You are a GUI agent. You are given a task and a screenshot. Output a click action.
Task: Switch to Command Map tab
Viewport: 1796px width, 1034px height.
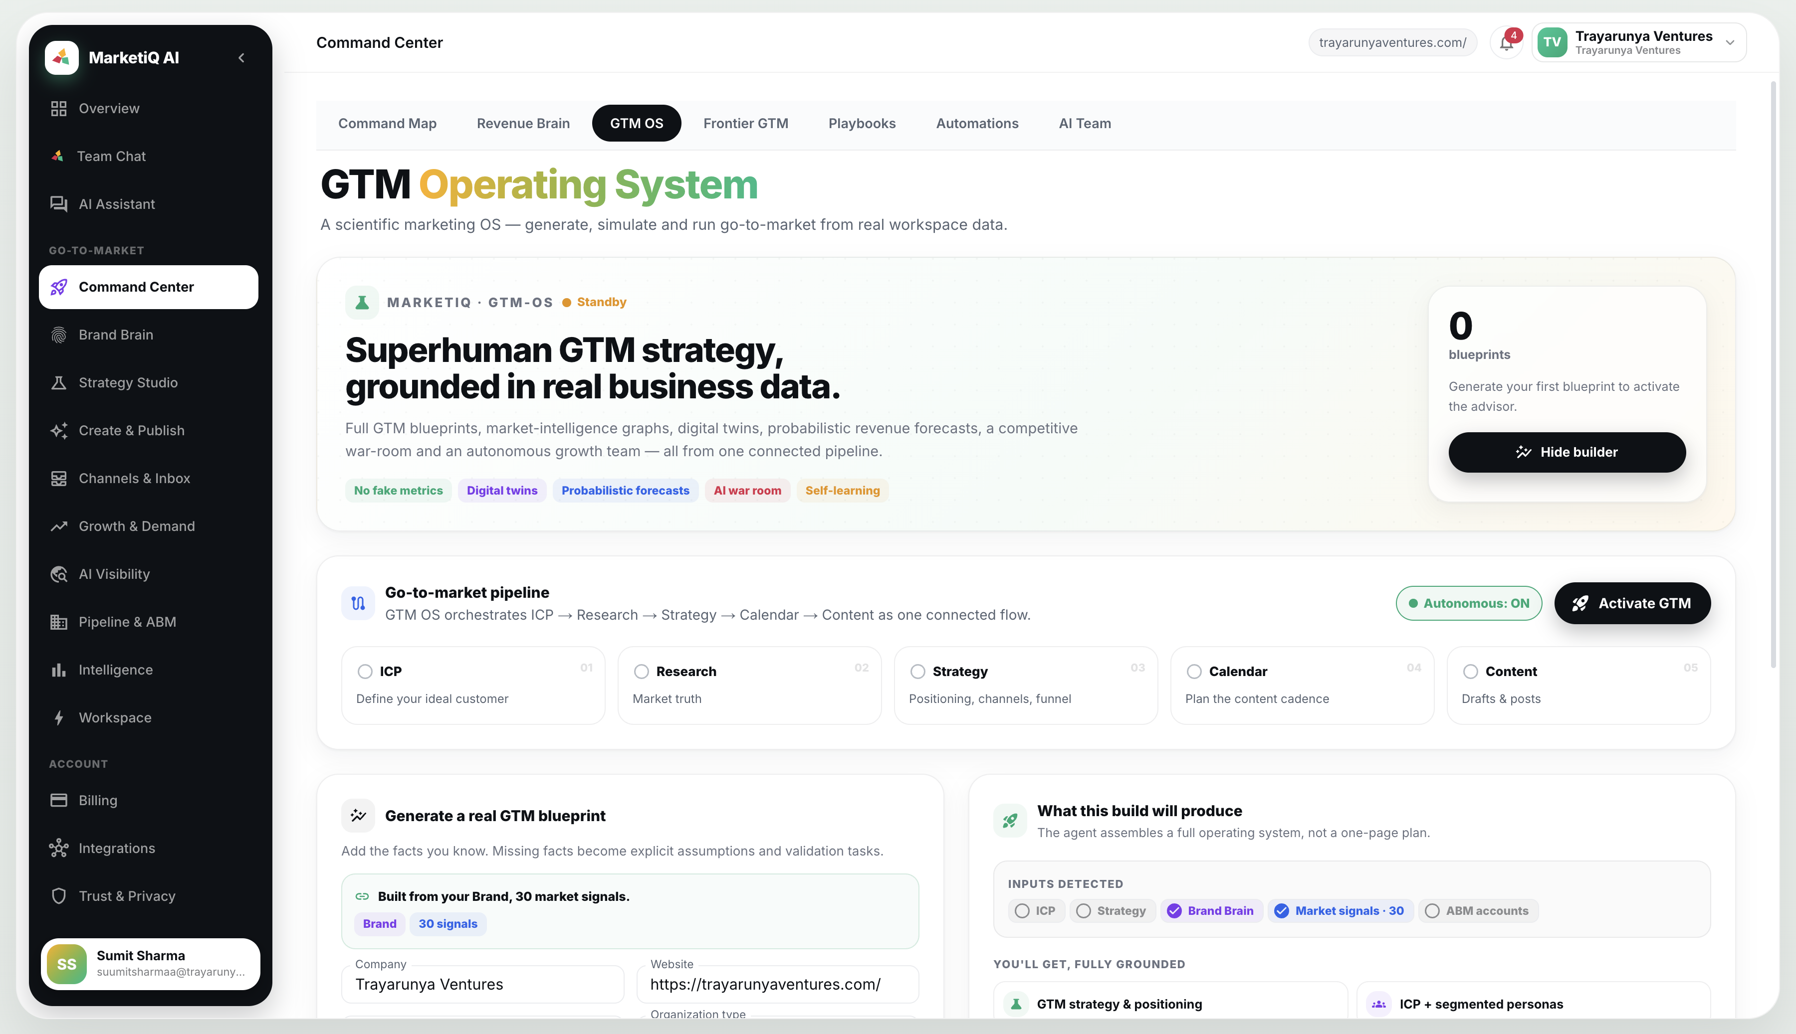click(x=387, y=124)
